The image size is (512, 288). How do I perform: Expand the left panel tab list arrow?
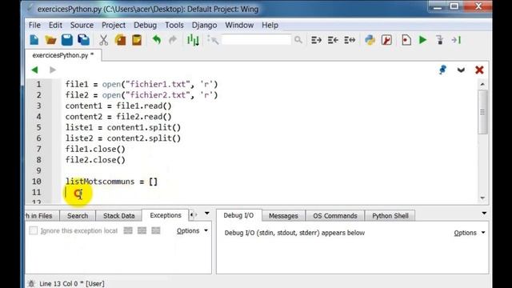(207, 214)
